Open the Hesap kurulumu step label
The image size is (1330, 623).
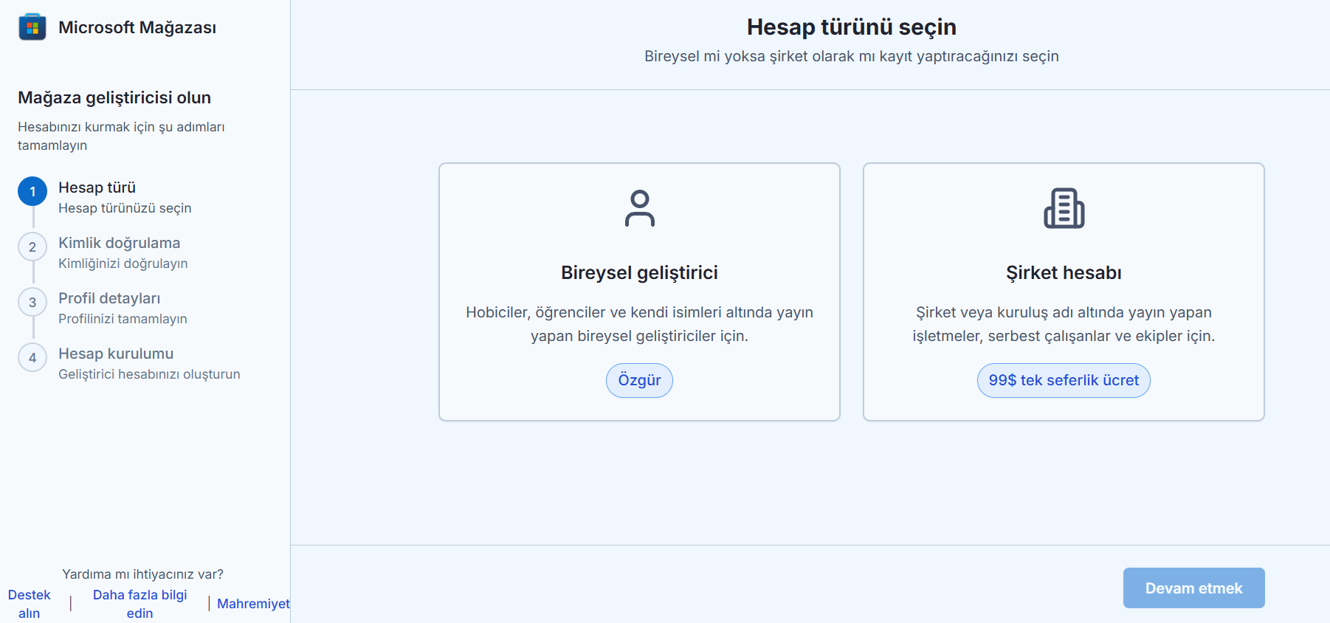point(116,354)
